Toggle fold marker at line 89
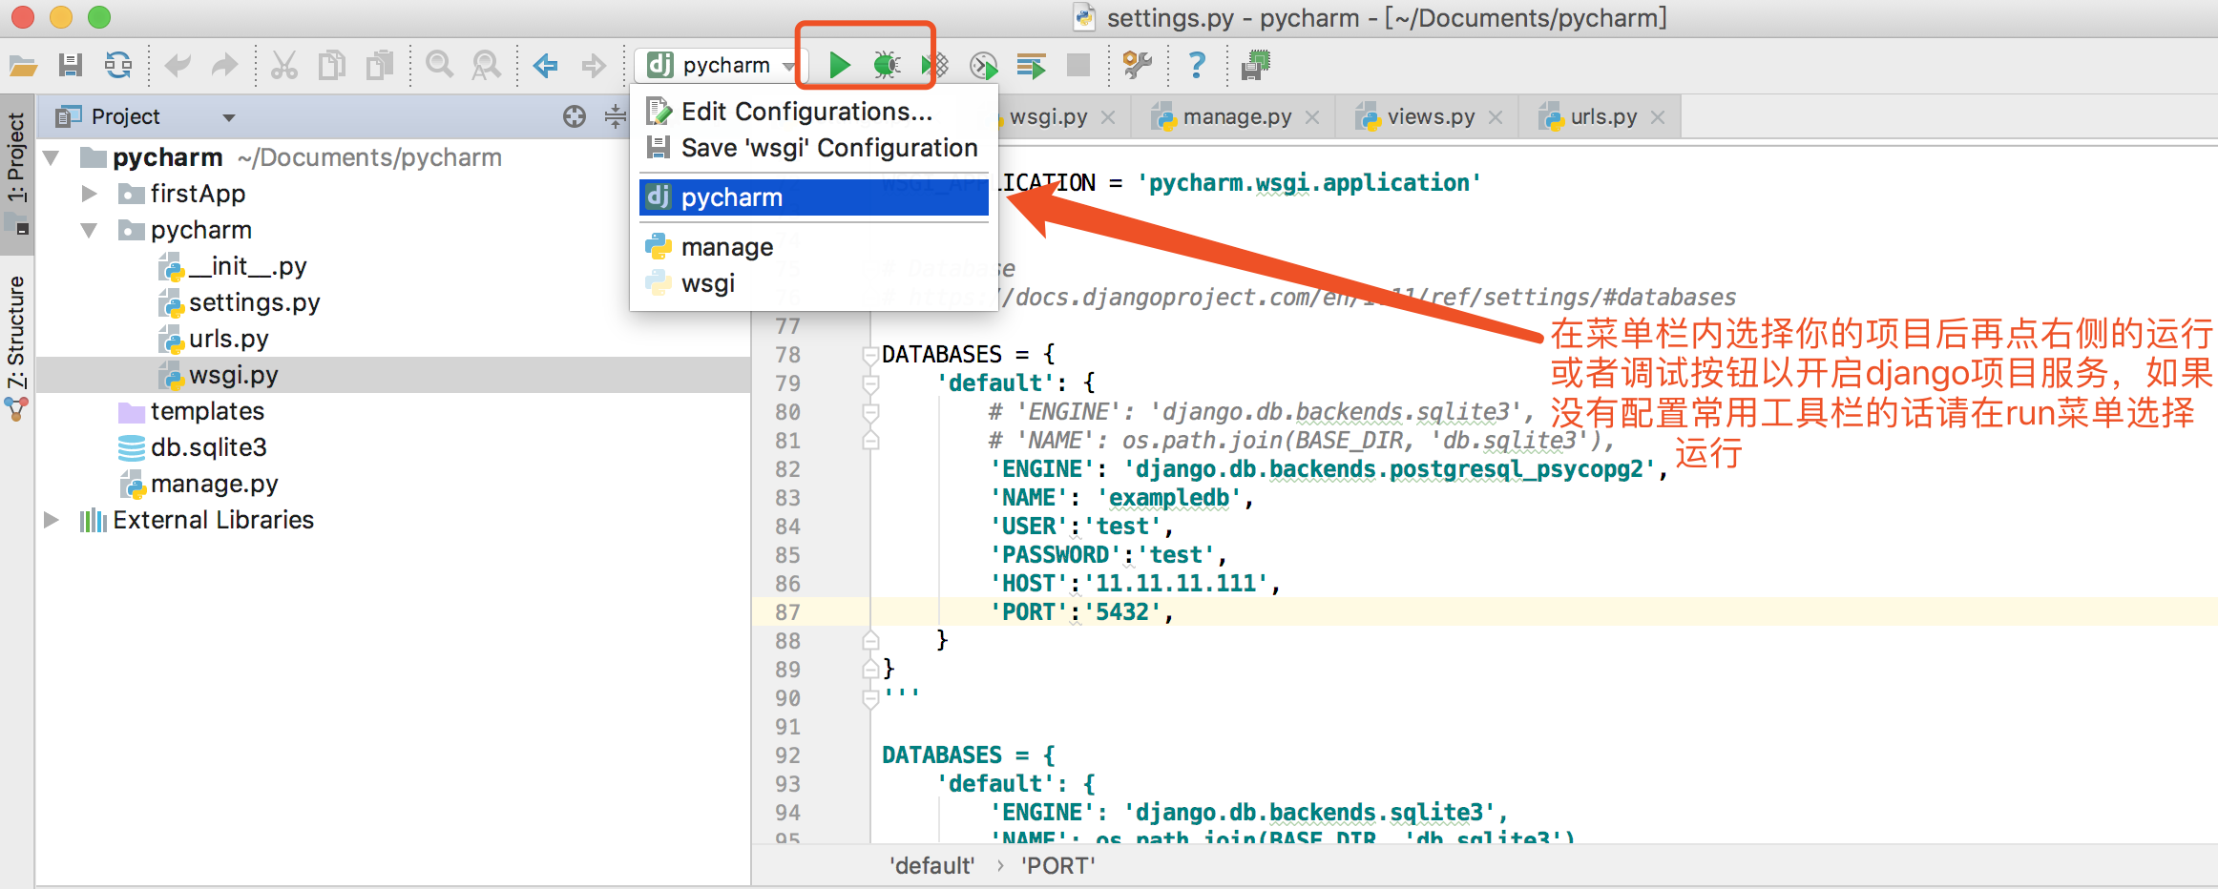Screen dimensions: 2218x889 tap(870, 670)
